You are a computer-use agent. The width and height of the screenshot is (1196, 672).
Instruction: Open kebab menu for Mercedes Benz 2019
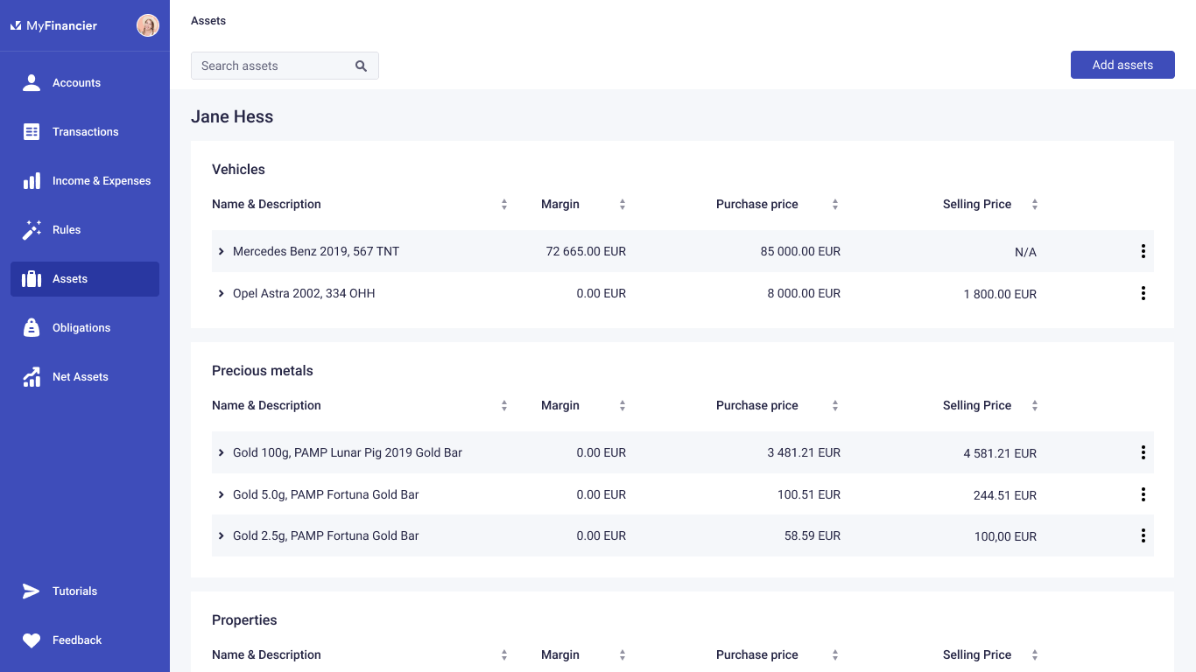(1143, 252)
